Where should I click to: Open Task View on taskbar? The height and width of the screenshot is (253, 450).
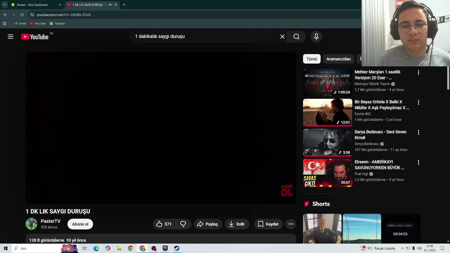[x=84, y=248]
